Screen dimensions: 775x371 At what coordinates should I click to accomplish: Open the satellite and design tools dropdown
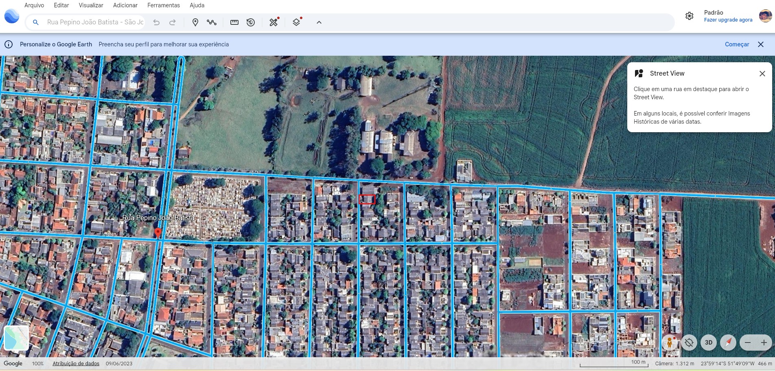[x=274, y=22]
